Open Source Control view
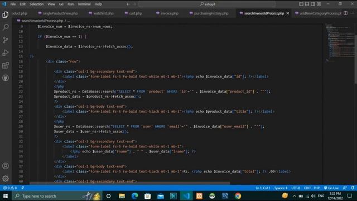Viewport: 357px width, 201px height. [6, 40]
